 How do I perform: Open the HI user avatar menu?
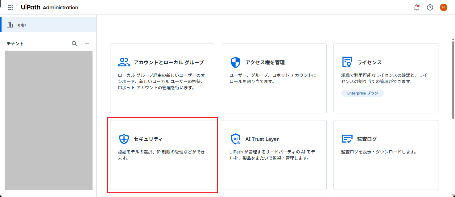tap(444, 7)
